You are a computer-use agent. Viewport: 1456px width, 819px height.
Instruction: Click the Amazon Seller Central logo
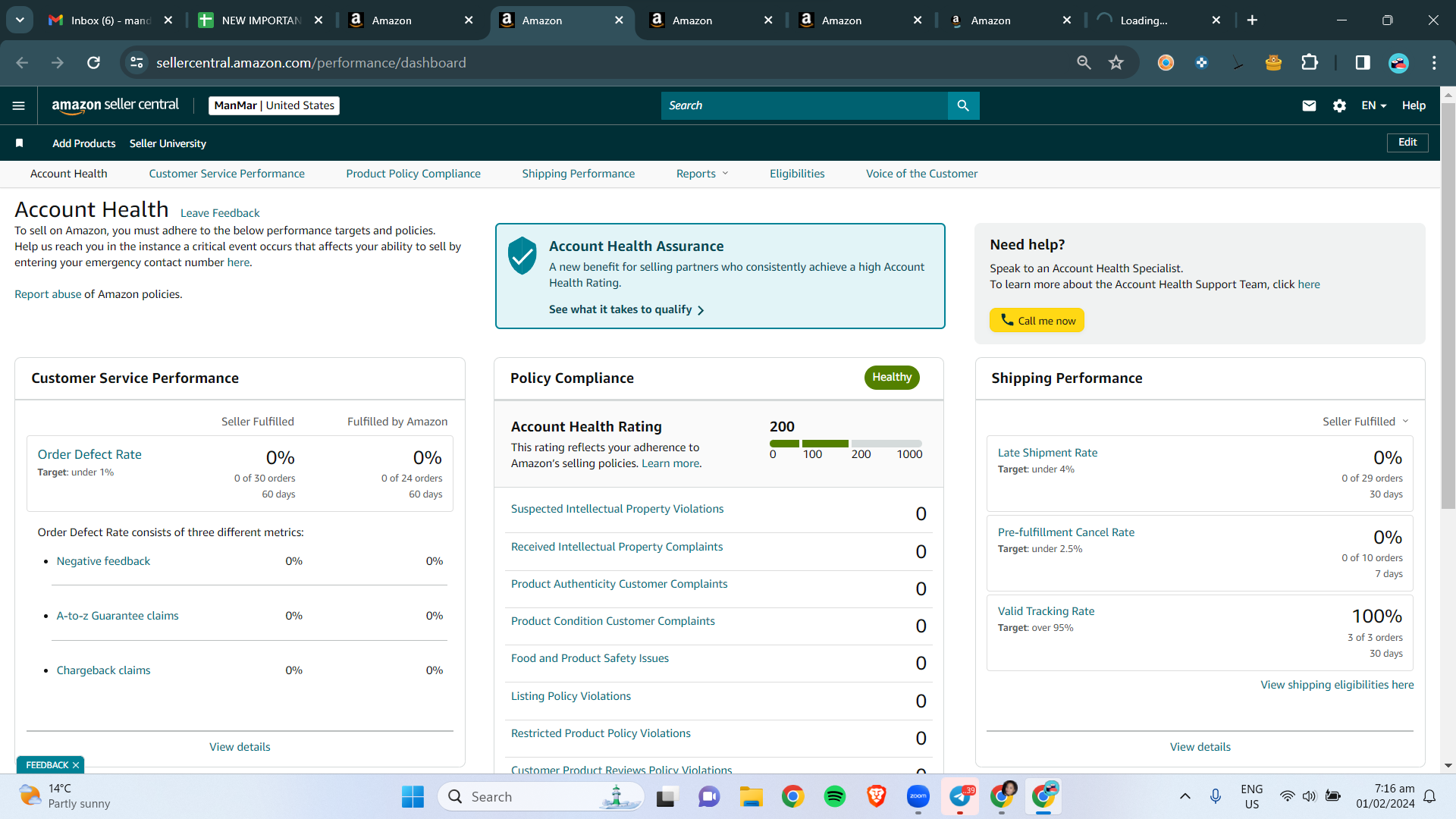point(115,105)
